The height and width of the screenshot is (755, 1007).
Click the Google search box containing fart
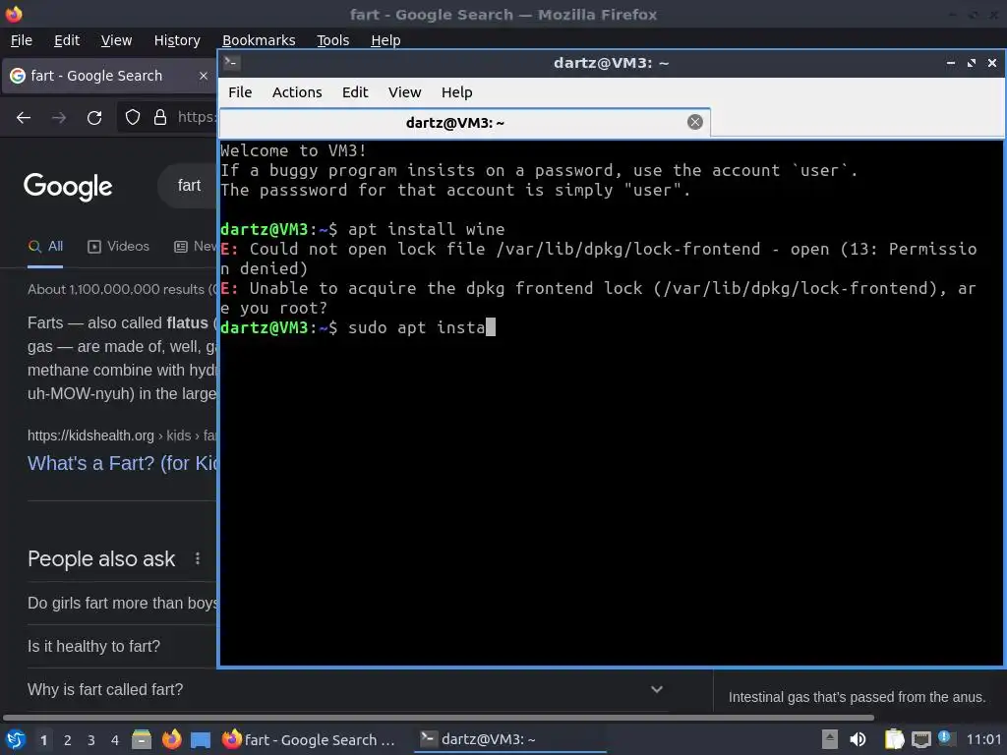click(x=188, y=186)
